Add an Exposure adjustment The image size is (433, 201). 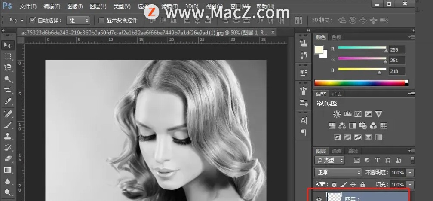pos(368,114)
